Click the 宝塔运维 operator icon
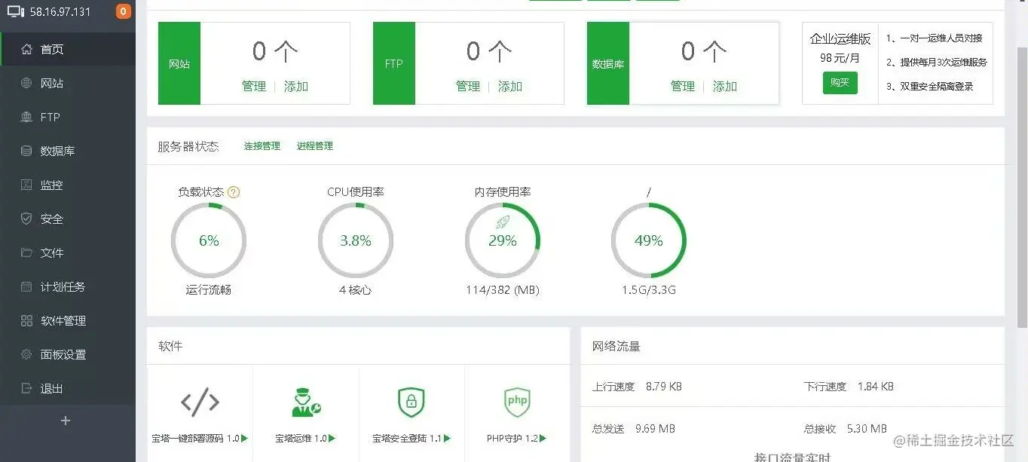The image size is (1028, 462). [306, 402]
